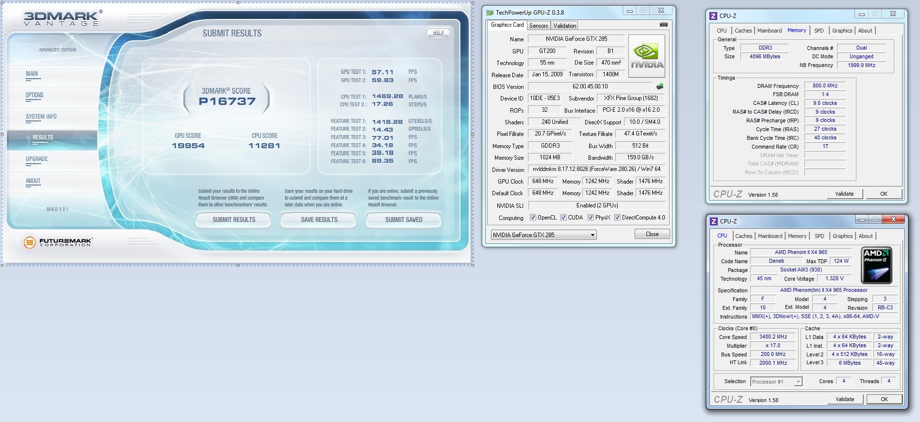Click the Driver Version field in GPU-Z

(x=596, y=169)
